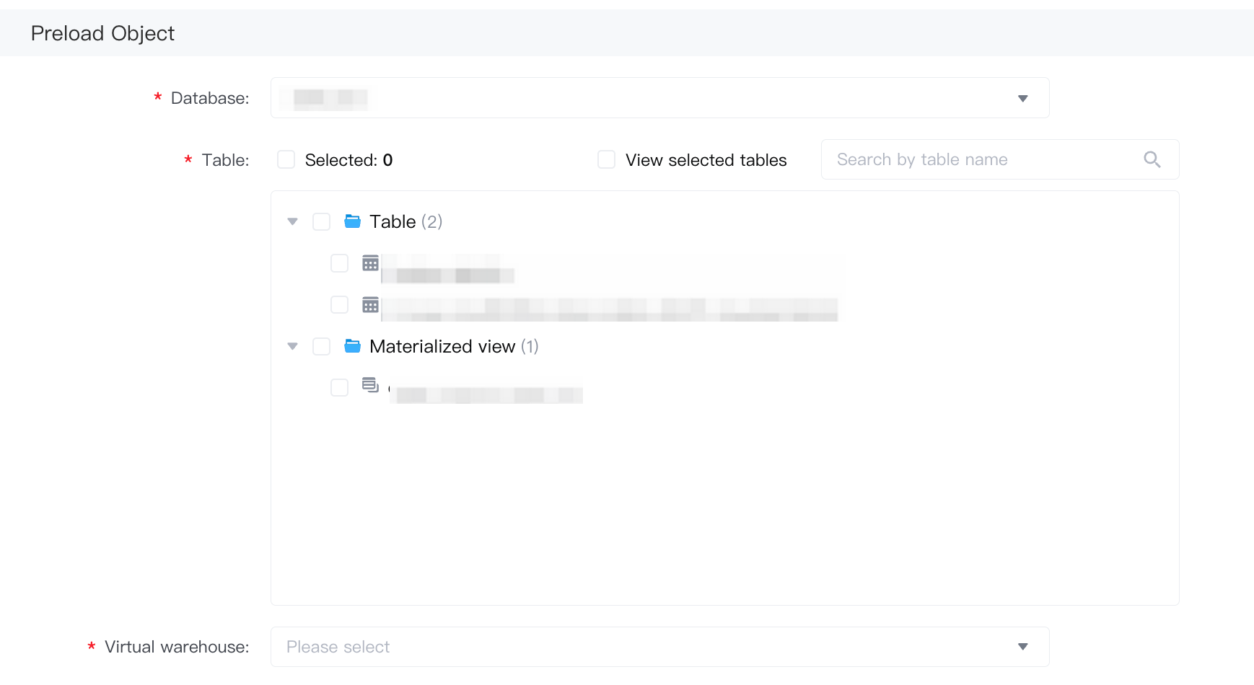Focus the Search by table name field
The width and height of the screenshot is (1254, 685).
[x=1000, y=159]
